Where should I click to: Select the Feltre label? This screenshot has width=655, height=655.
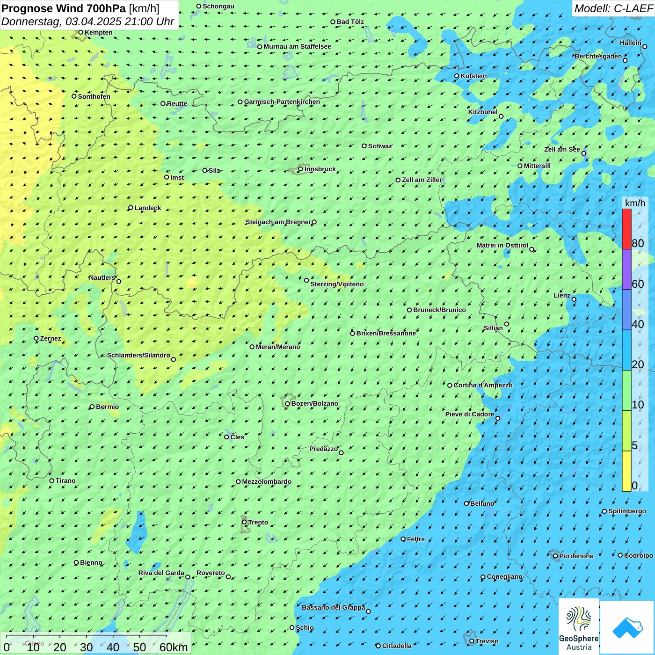click(x=416, y=539)
